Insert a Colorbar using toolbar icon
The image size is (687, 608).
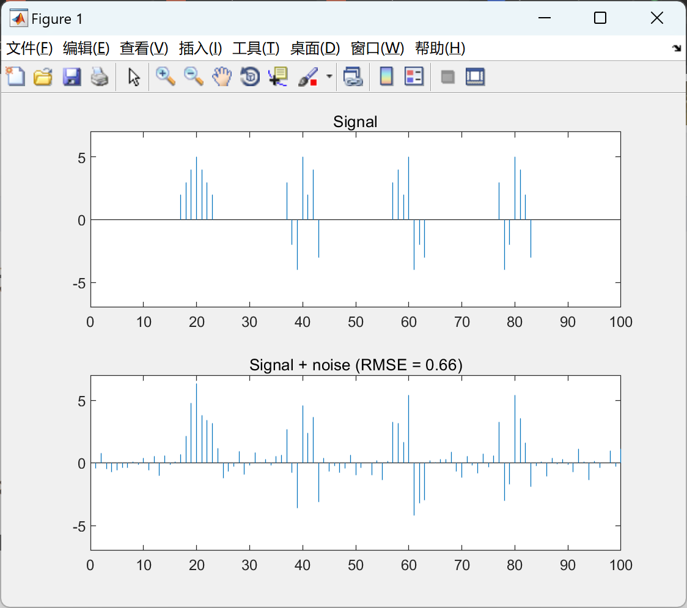click(386, 76)
